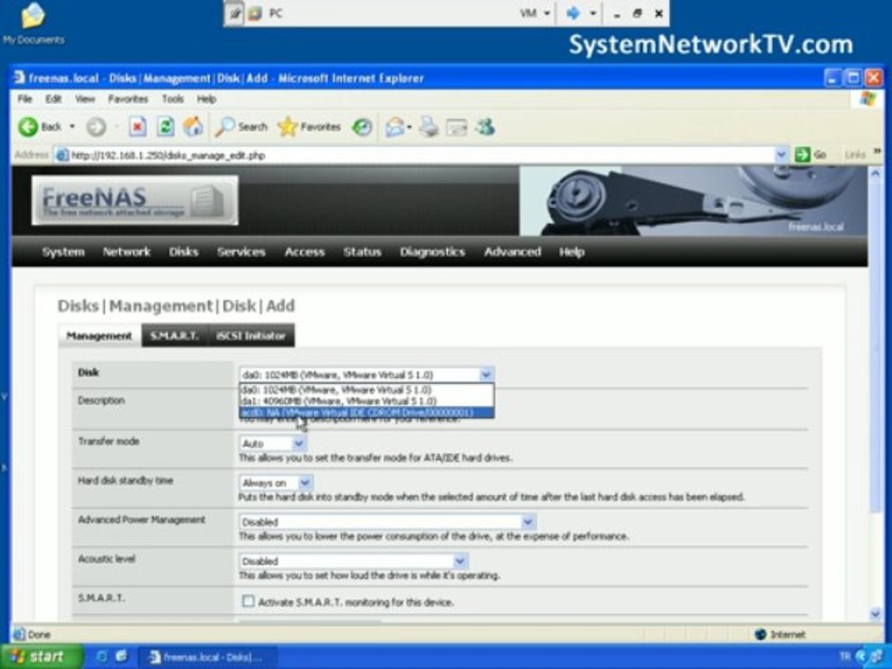The height and width of the screenshot is (669, 892).
Task: Open the Services navigation menu
Action: click(x=242, y=252)
